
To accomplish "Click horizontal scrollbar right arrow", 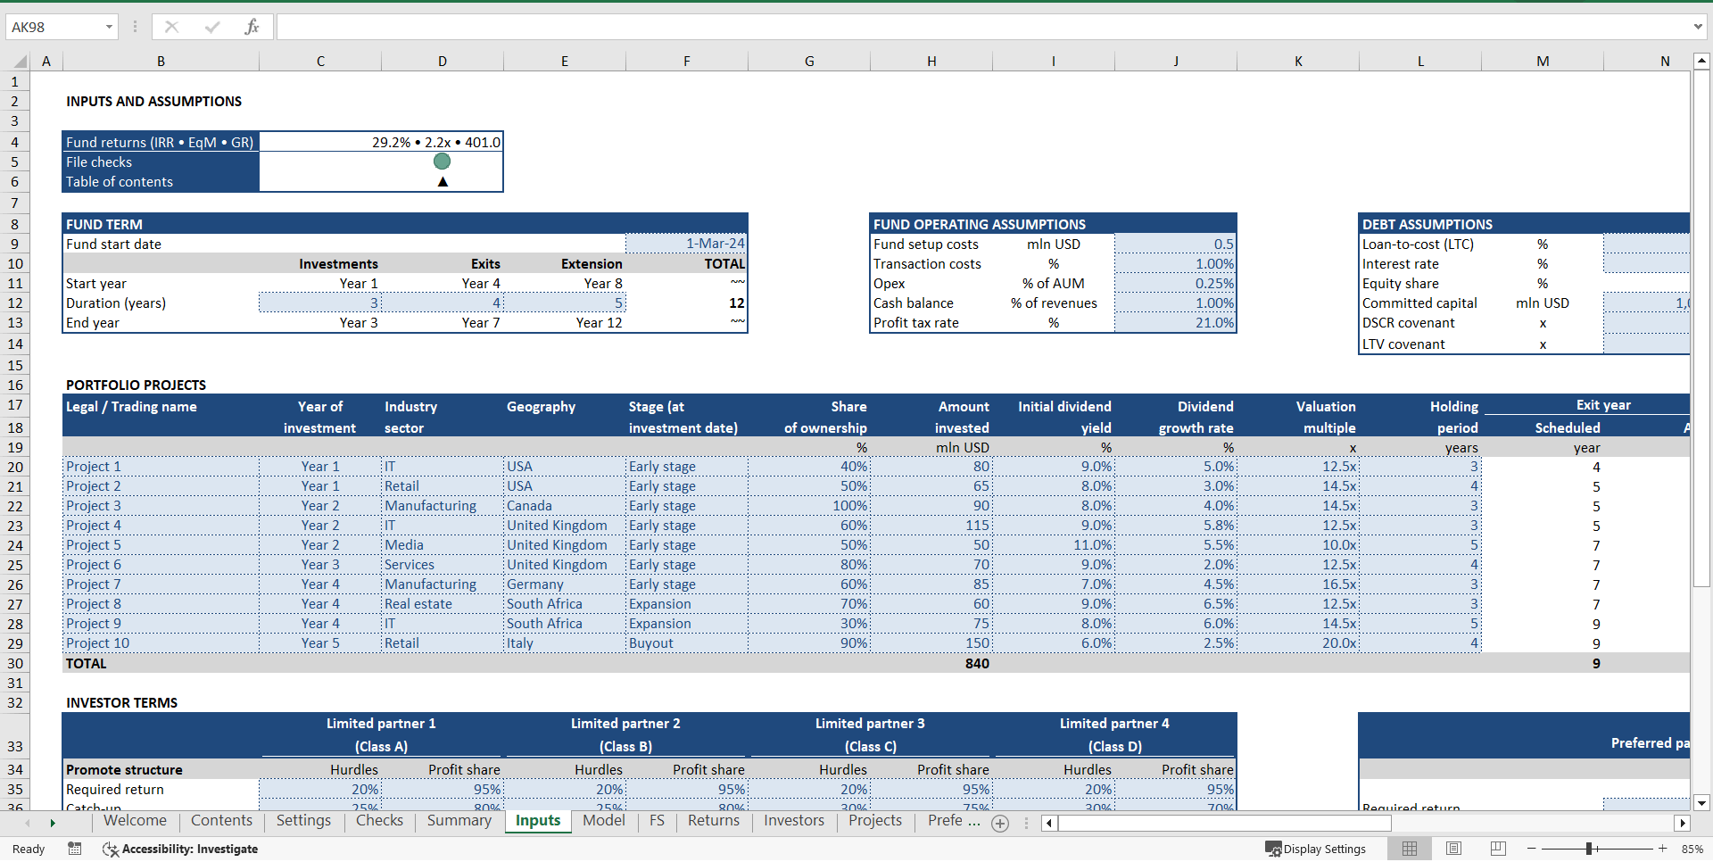I will tap(1683, 823).
